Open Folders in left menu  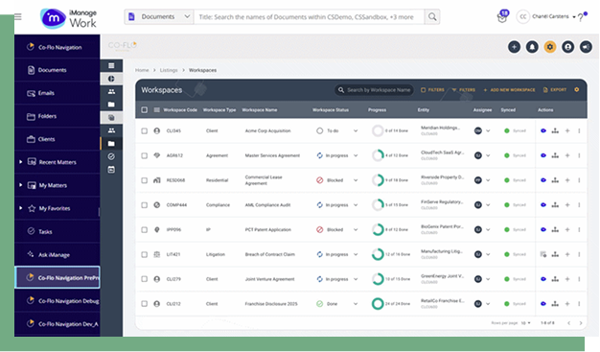[57, 116]
